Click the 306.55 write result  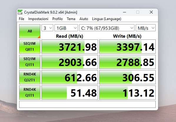[127, 77]
